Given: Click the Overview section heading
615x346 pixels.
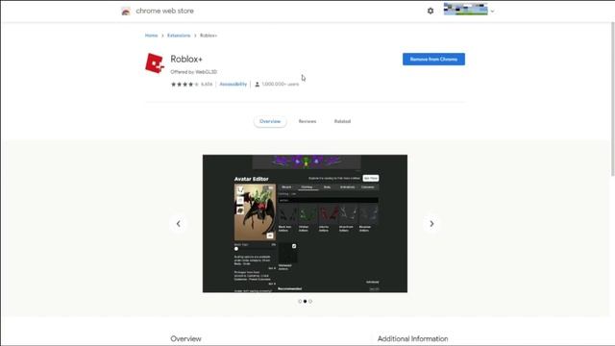Looking at the screenshot, I should click(x=185, y=338).
